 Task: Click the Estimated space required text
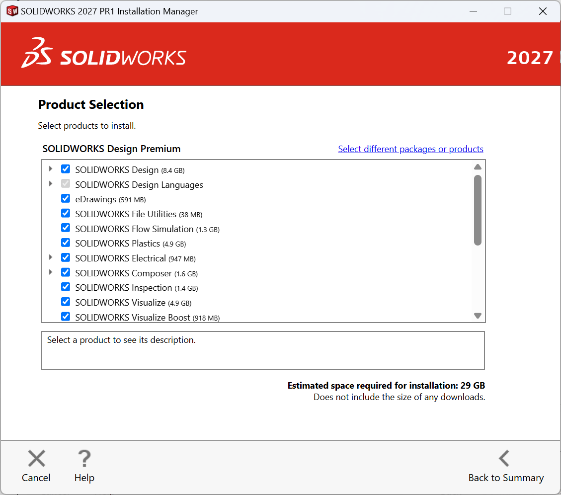[x=387, y=386]
